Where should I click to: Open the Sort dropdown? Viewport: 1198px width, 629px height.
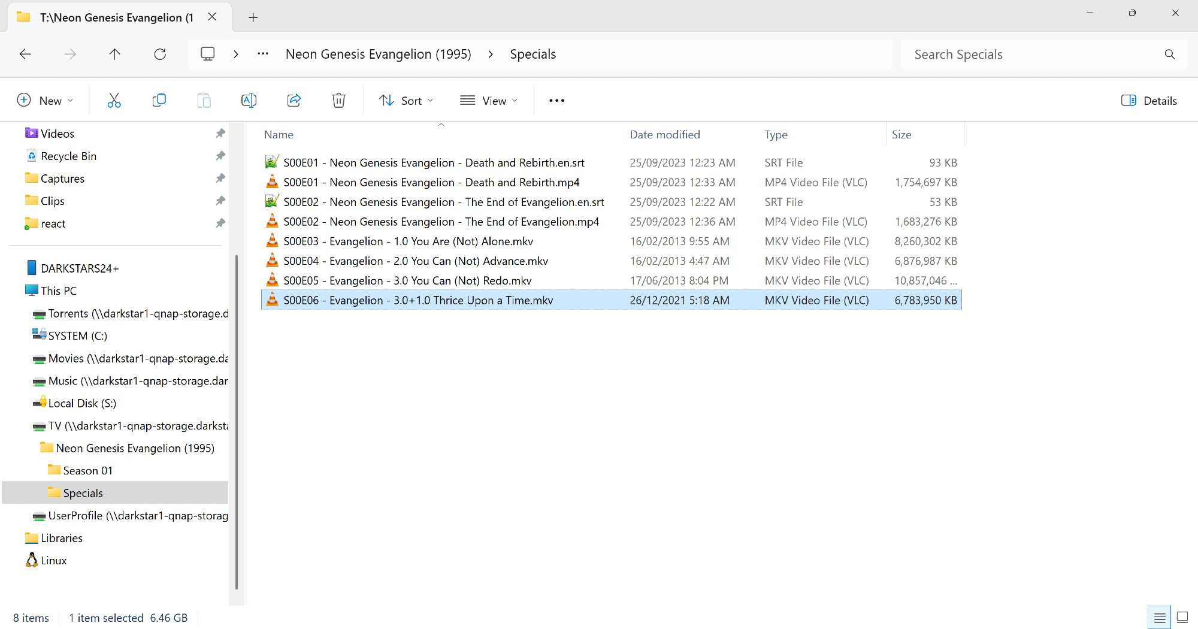[406, 101]
